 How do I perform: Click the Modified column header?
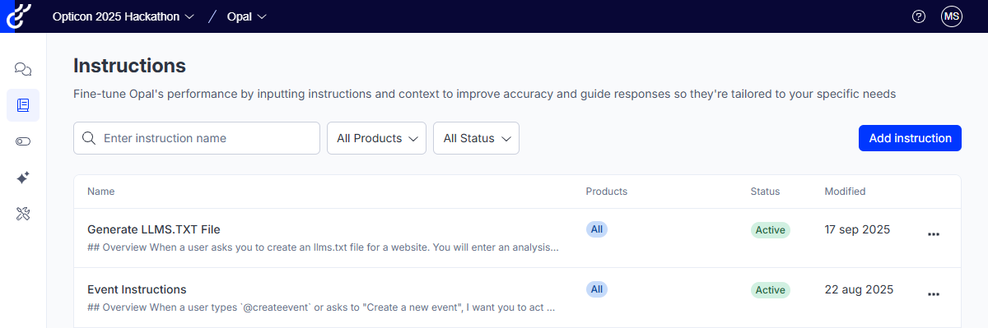point(845,192)
